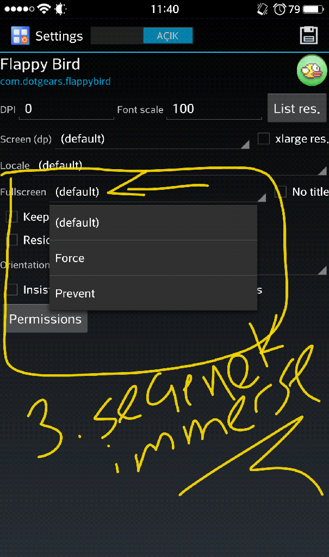Open the Permissions button
This screenshot has height=557, width=329.
pos(46,319)
